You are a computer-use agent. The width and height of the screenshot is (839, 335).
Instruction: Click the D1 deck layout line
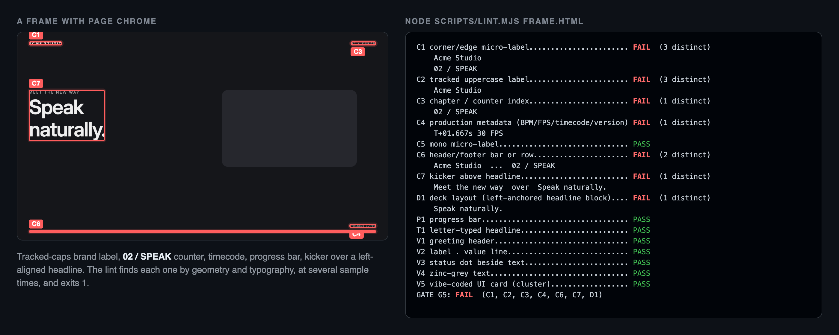coord(563,198)
